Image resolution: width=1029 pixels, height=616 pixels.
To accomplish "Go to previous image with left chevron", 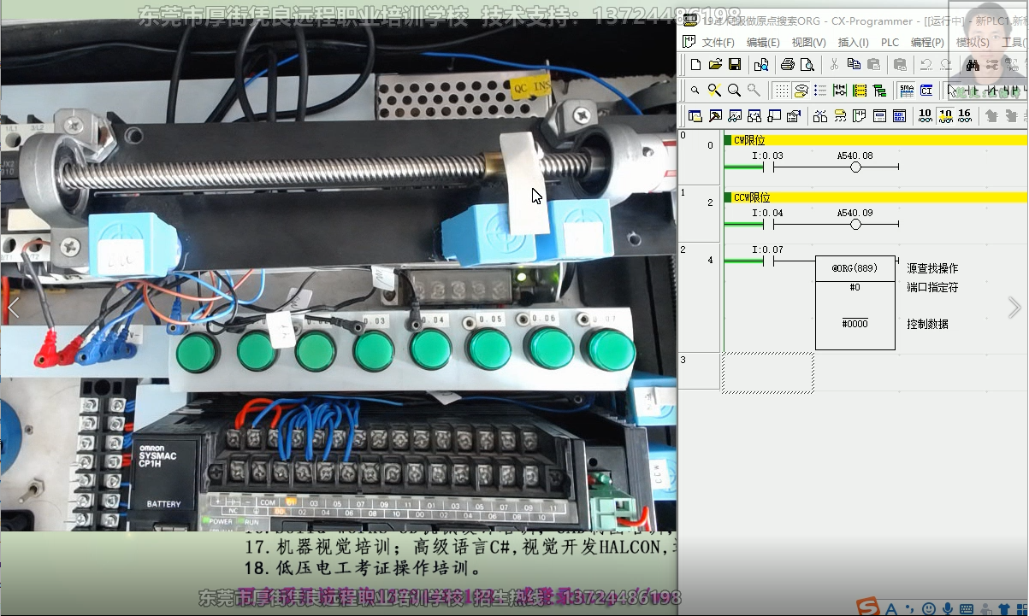I will point(14,308).
